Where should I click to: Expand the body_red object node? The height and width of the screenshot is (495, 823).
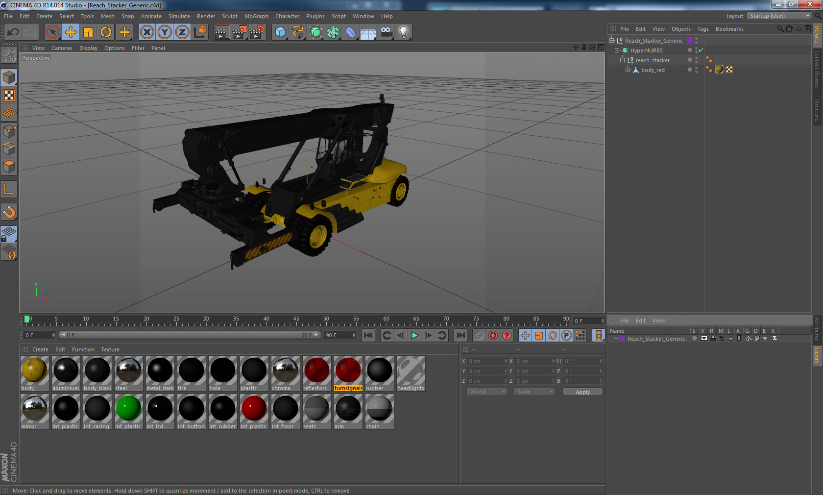(x=628, y=70)
